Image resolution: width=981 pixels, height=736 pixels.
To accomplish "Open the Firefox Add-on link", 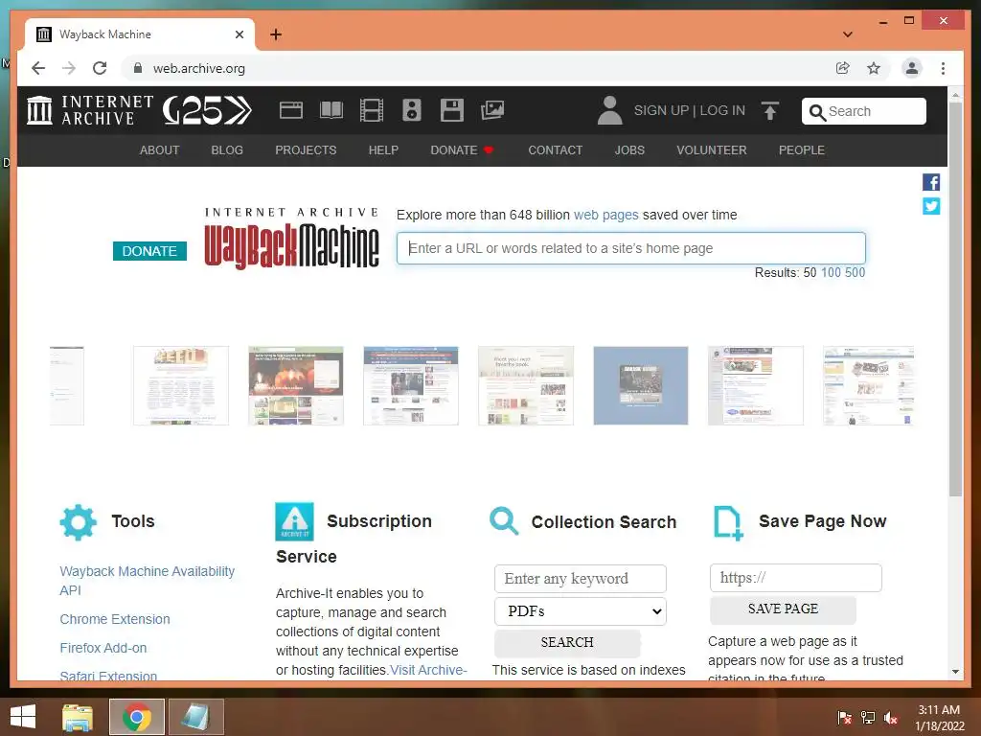I will [x=103, y=649].
